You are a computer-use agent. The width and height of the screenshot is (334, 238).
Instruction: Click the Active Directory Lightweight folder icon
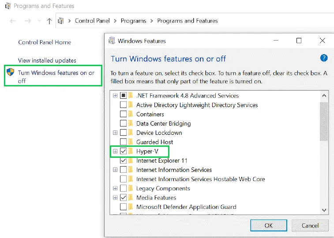coord(131,105)
